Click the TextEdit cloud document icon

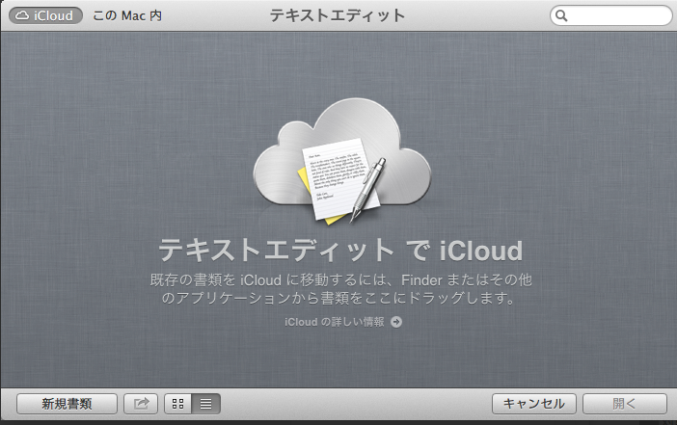point(342,161)
